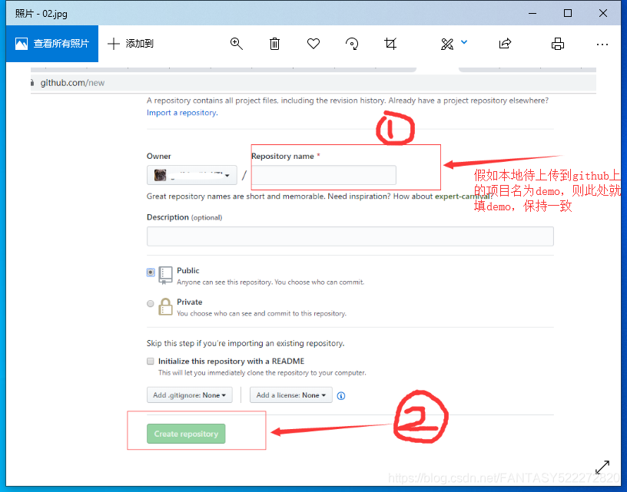The width and height of the screenshot is (627, 492).
Task: Select the Public radio button
Action: tap(151, 272)
